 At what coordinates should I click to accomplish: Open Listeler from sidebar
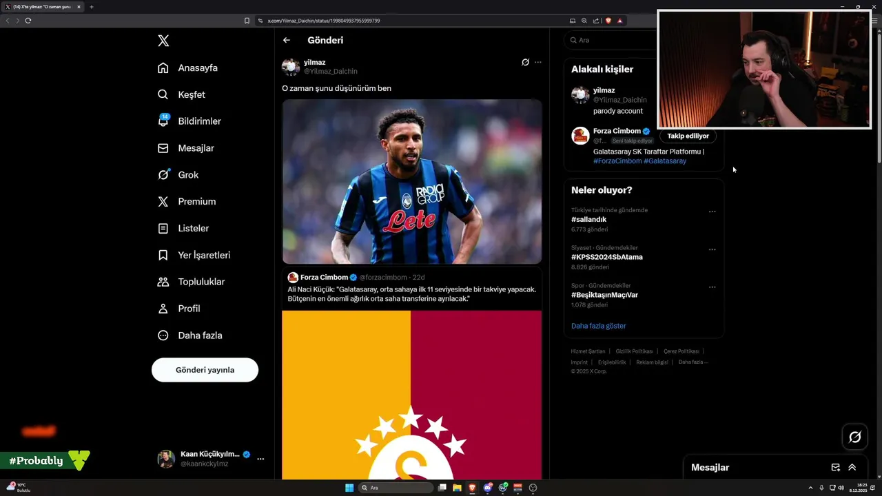tap(183, 228)
